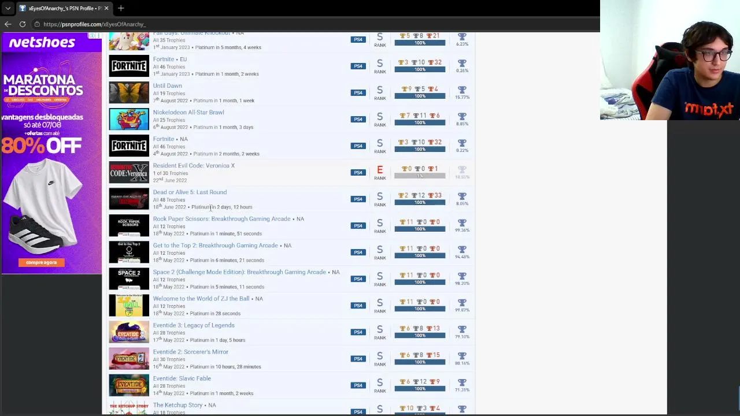Viewport: 740px width, 416px height.
Task: Open Eventide: Slavic Fable title link
Action: [182, 378]
